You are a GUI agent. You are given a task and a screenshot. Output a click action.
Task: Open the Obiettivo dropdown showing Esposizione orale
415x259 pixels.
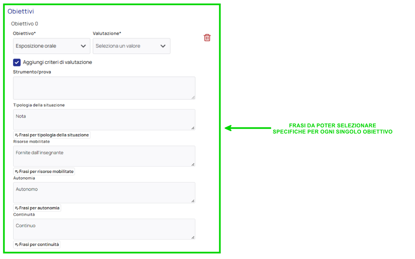point(52,46)
